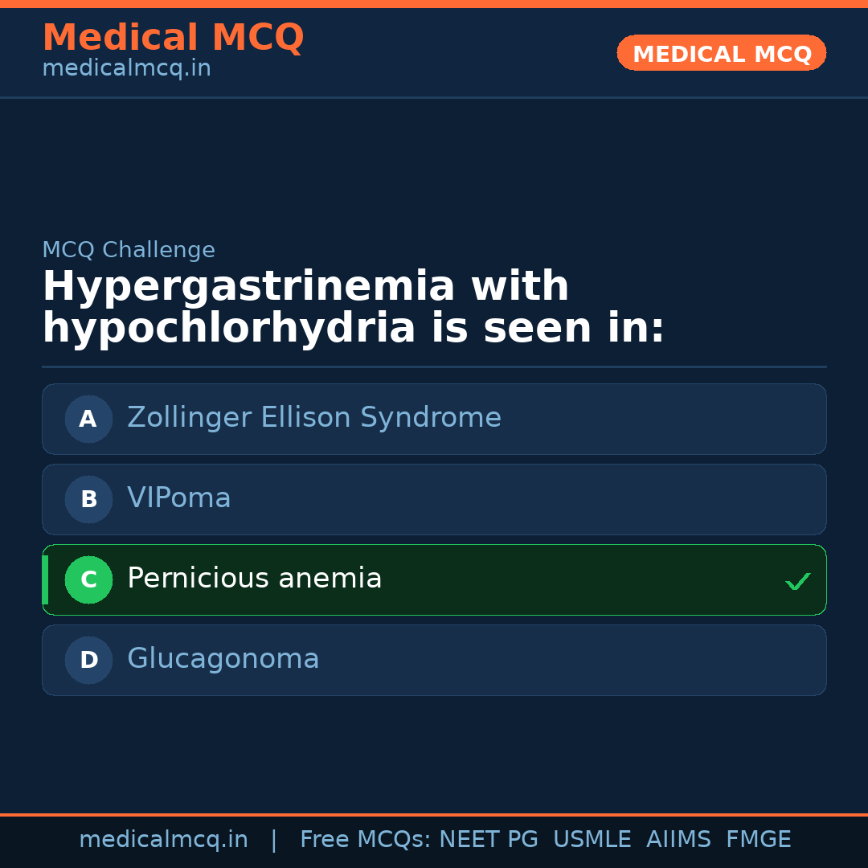Image resolution: width=868 pixels, height=868 pixels.
Task: Click the Hypergastrinemia question heading
Action: click(354, 307)
